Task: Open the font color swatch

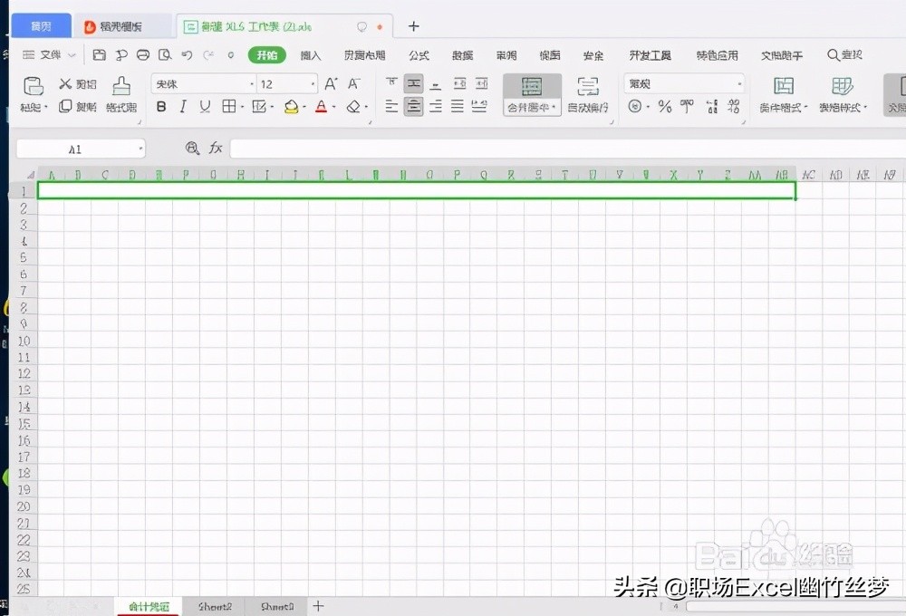Action: click(x=322, y=107)
